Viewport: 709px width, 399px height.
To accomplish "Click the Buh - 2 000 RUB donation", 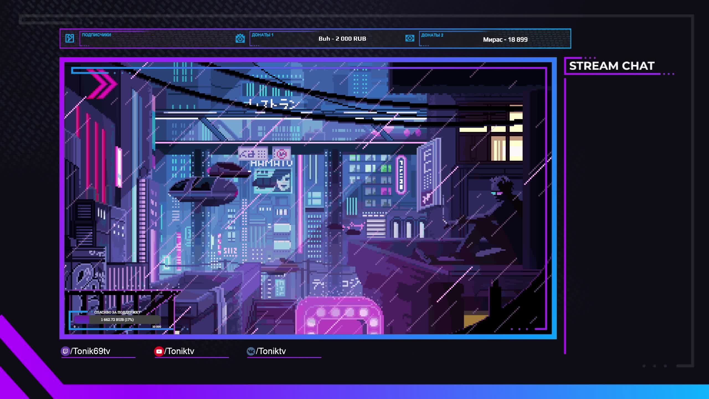I will pyautogui.click(x=342, y=39).
